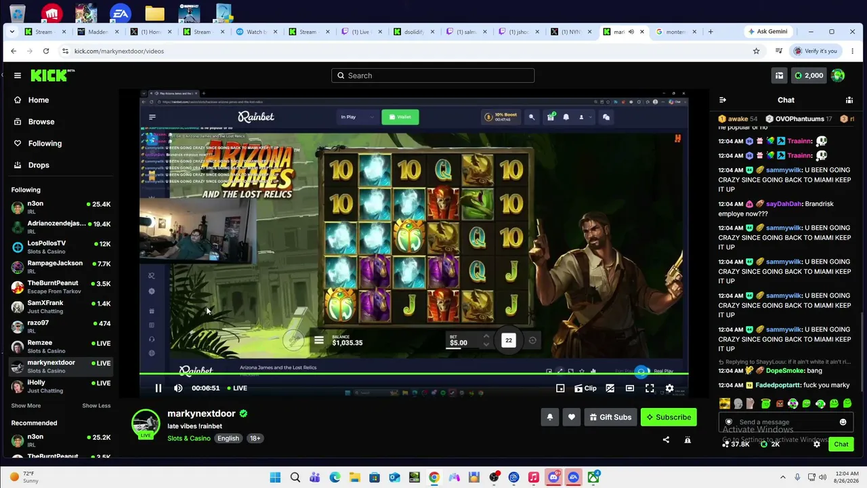Toggle follow heart for markynextdoor
867x488 pixels.
[x=572, y=418]
